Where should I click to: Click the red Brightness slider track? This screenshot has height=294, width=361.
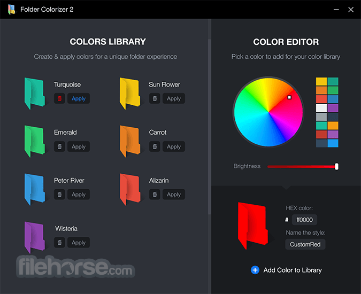301,167
